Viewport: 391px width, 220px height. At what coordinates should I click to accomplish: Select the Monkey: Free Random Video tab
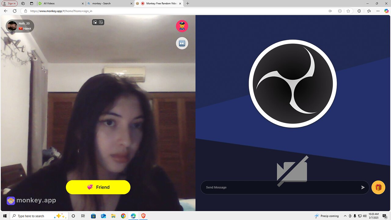click(x=159, y=3)
